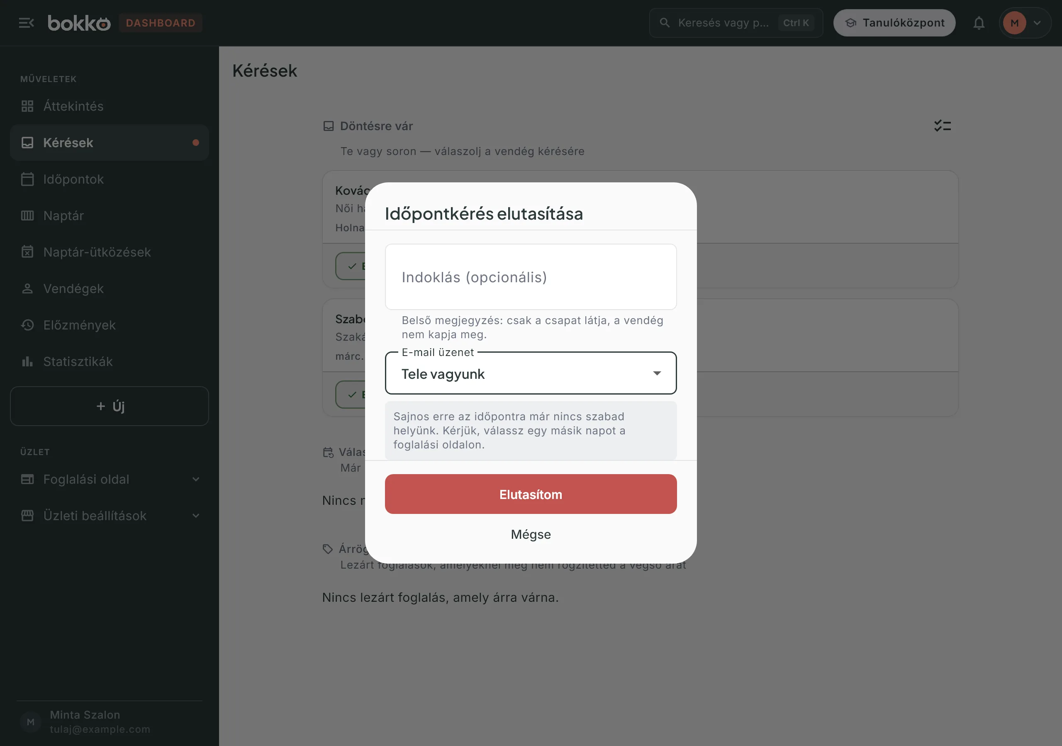This screenshot has width=1062, height=746.
Task: Expand the Foglalási oldal section
Action: (x=109, y=480)
